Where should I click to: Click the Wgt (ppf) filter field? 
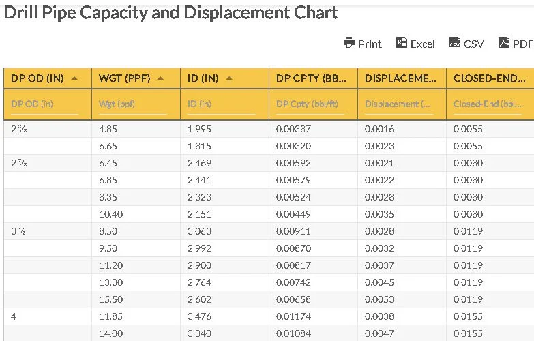(133, 104)
